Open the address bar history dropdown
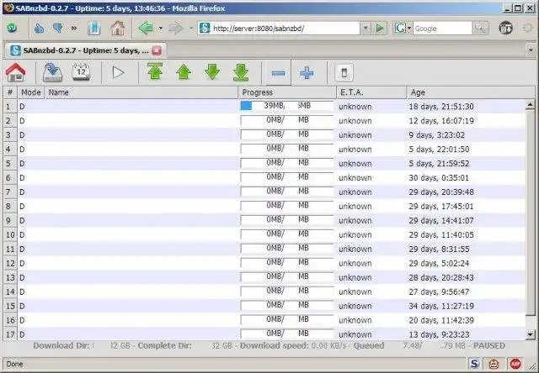Screen dimensions: 539x373 (366, 29)
